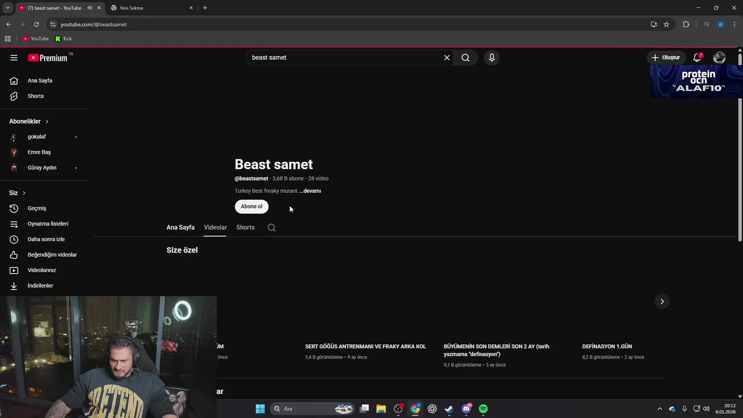
Task: Expand channel description with ...devamı
Action: point(310,191)
